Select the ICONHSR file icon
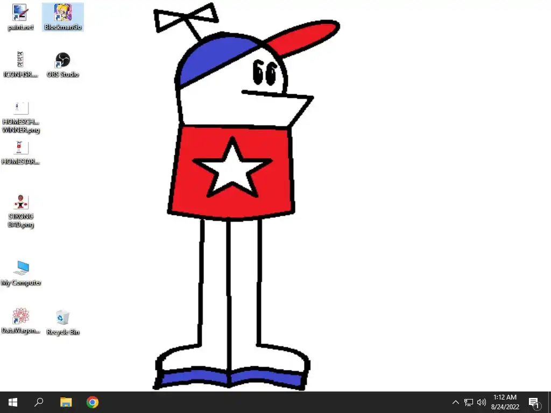 point(20,65)
